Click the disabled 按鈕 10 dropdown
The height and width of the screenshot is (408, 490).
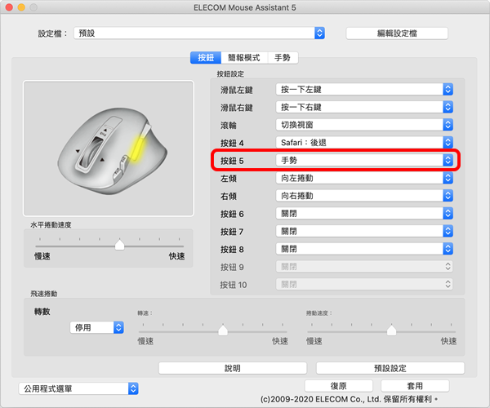[364, 285]
